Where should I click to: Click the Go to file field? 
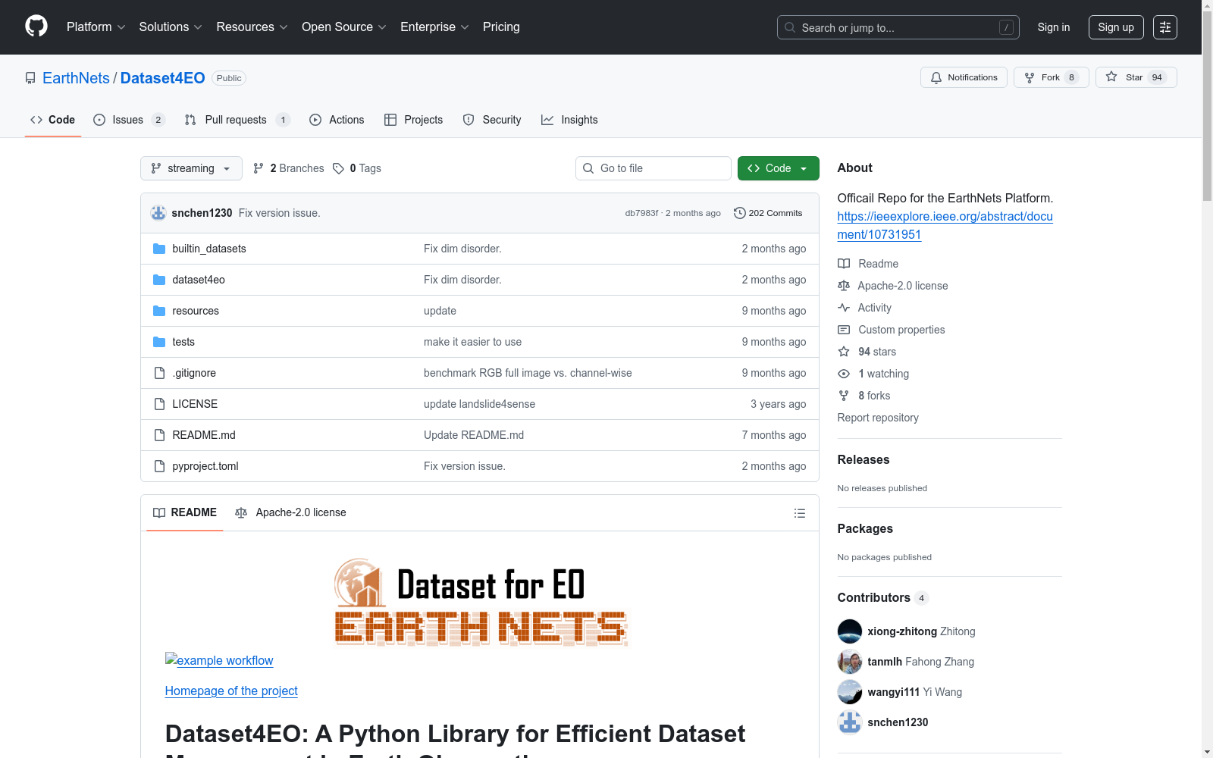[654, 168]
